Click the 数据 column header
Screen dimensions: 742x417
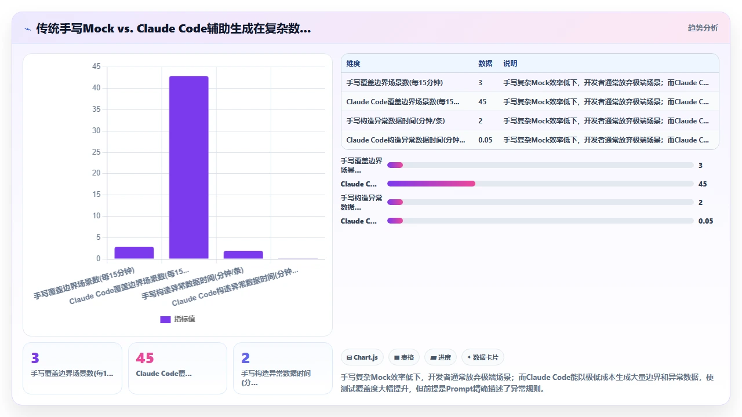click(485, 64)
